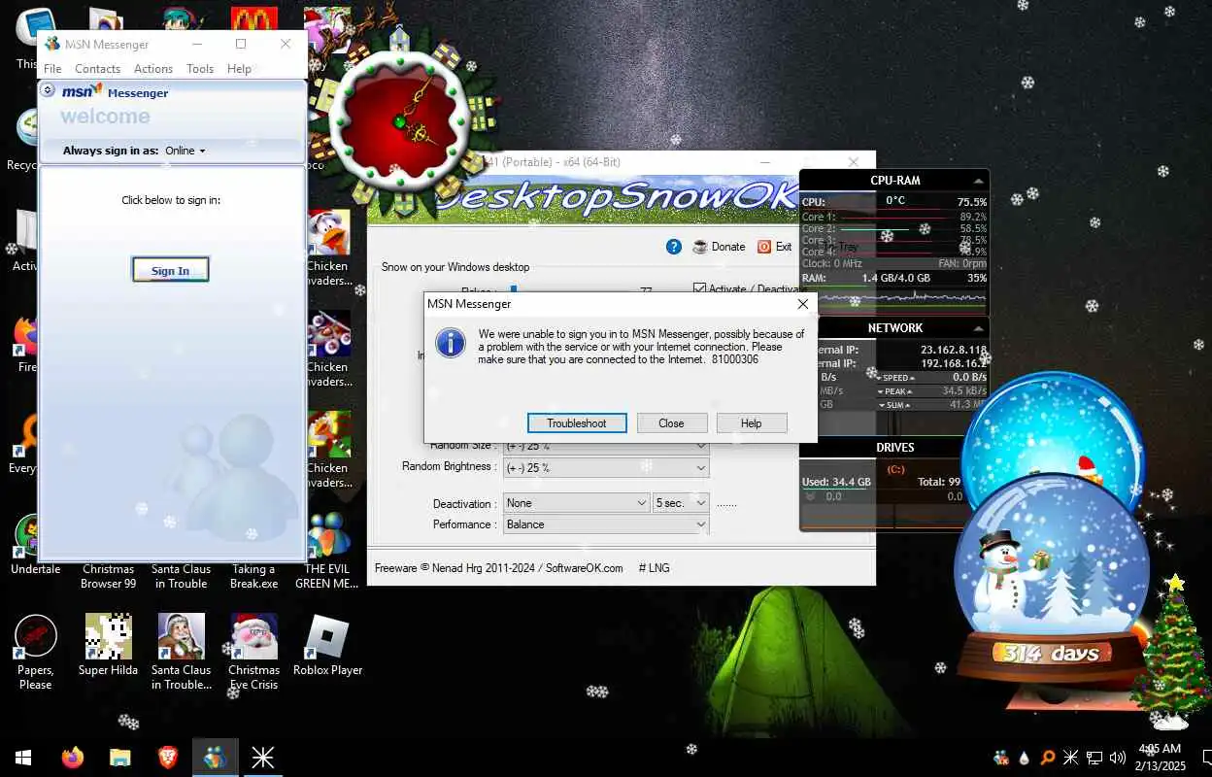Viewport: 1212px width, 777px height.
Task: Expand the Online sign-in status dropdown
Action: 185,151
